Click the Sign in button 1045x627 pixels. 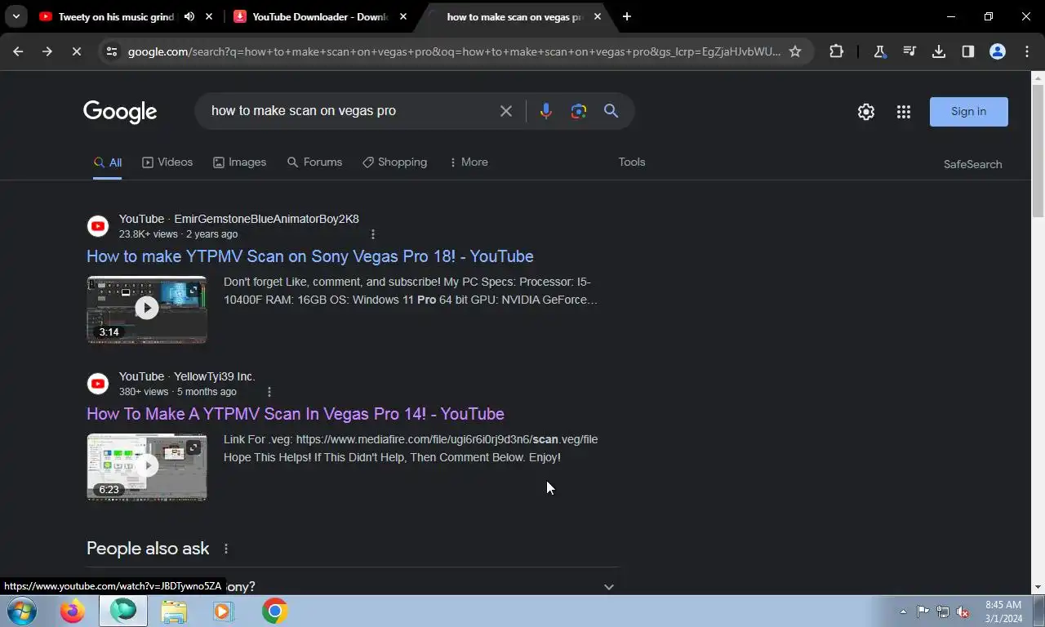pyautogui.click(x=969, y=112)
